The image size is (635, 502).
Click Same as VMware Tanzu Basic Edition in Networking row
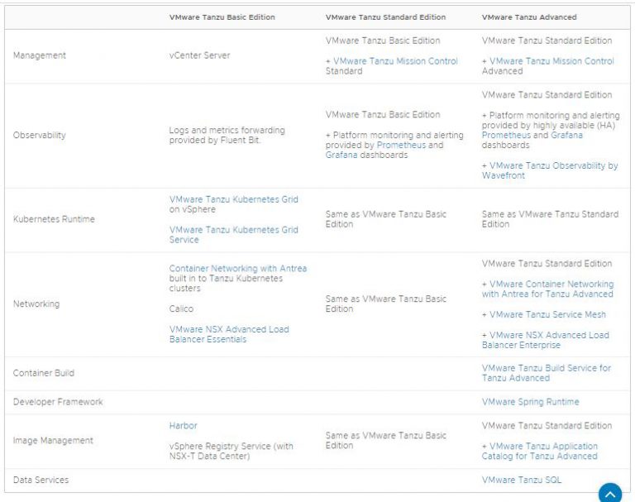(385, 304)
